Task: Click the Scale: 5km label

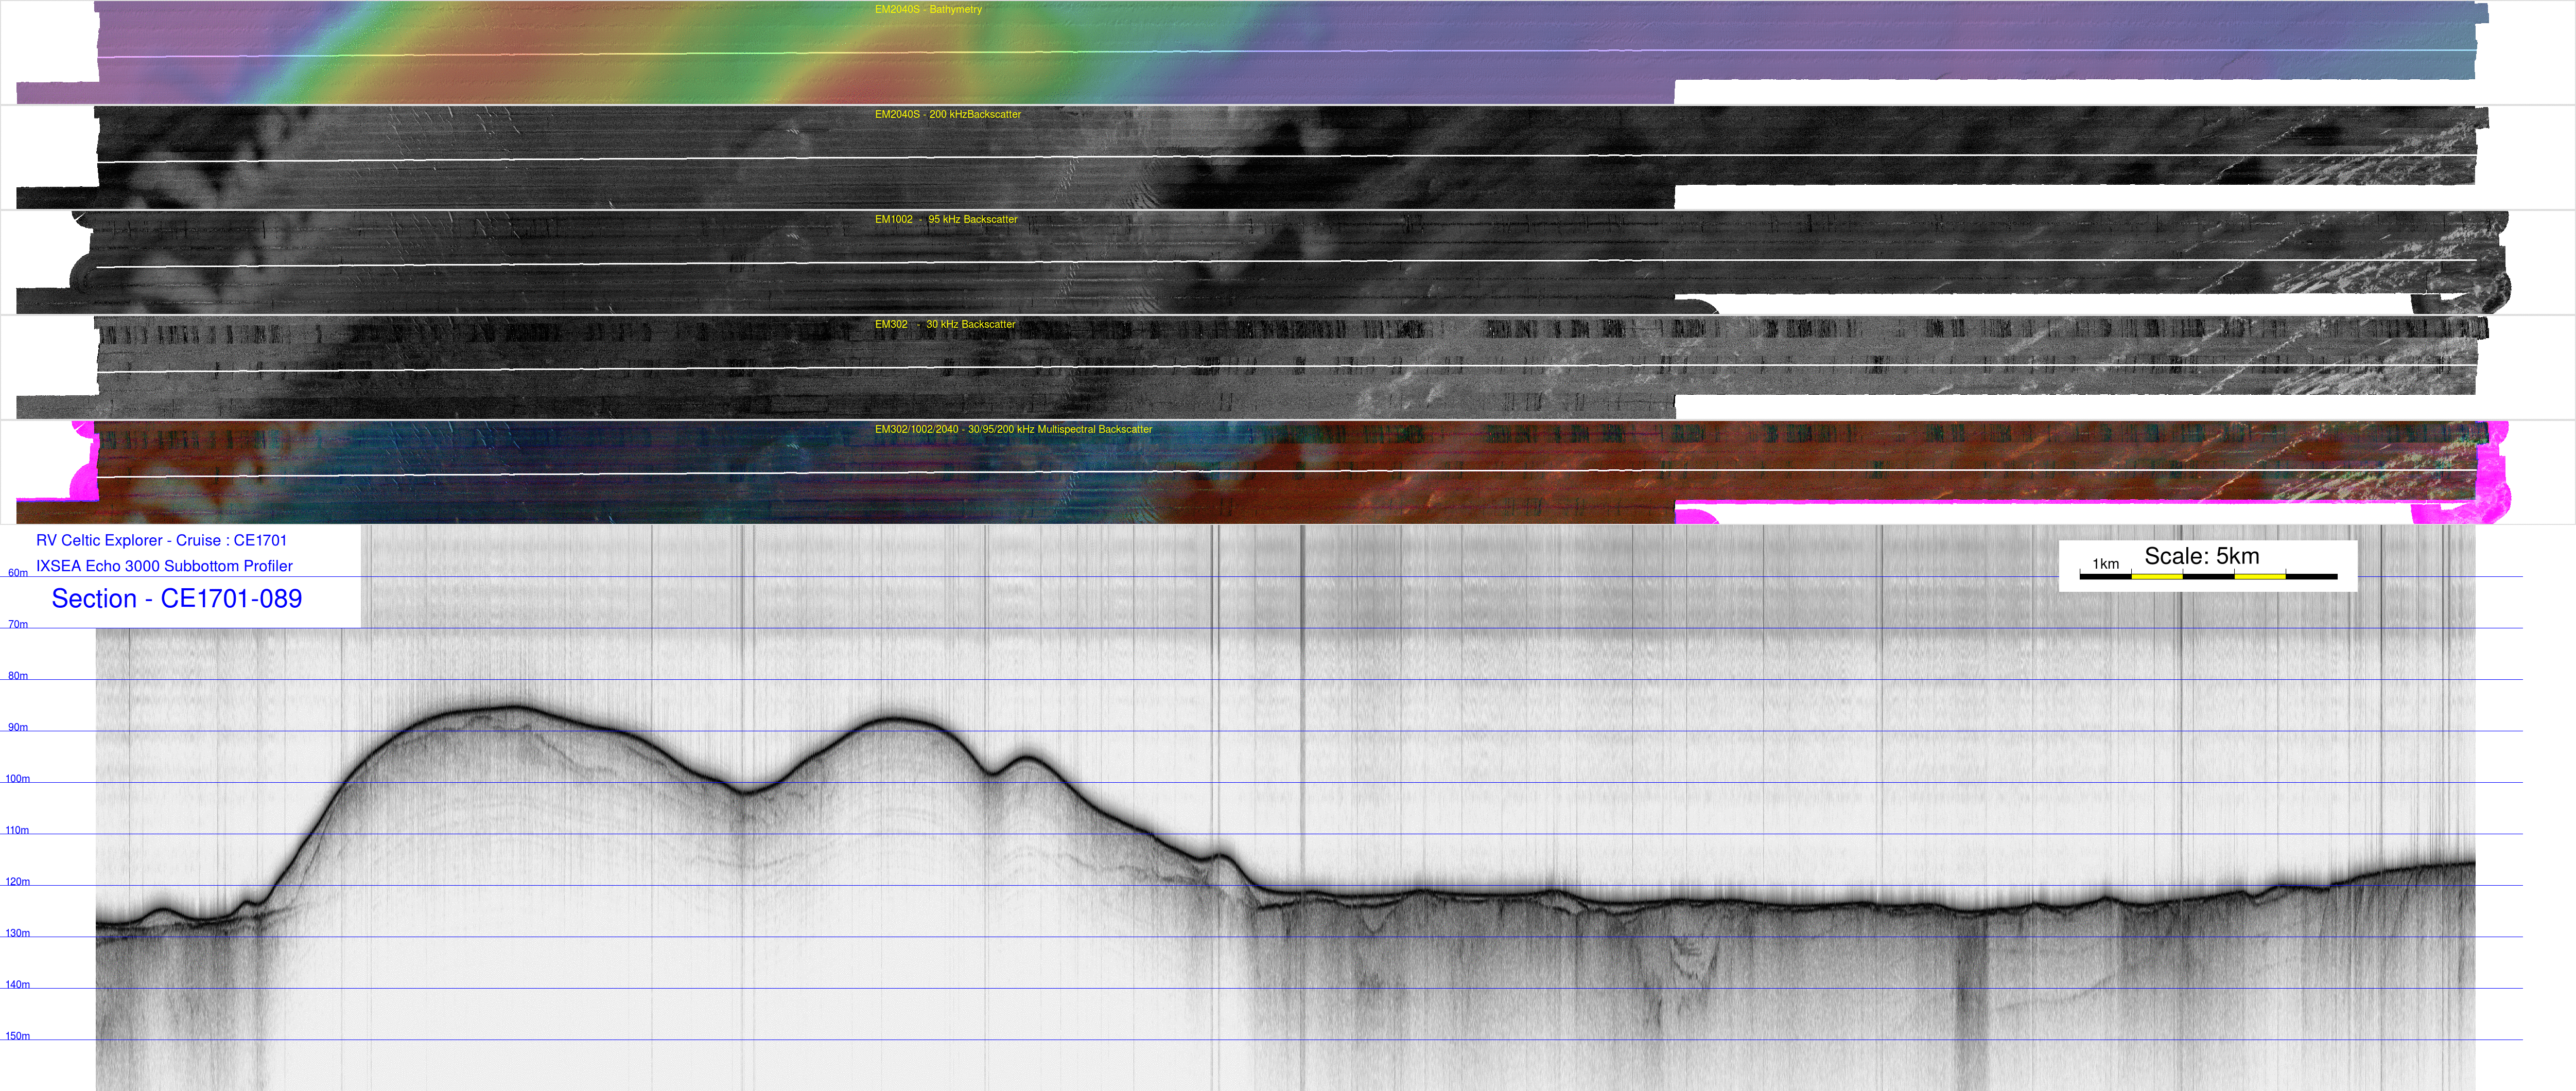Action: coord(2201,556)
